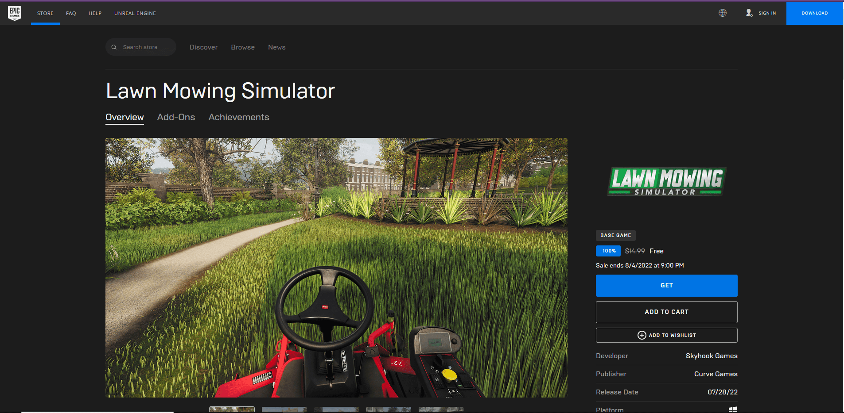Screen dimensions: 844x413
Task: Click the -100% discount badge
Action: [608, 251]
